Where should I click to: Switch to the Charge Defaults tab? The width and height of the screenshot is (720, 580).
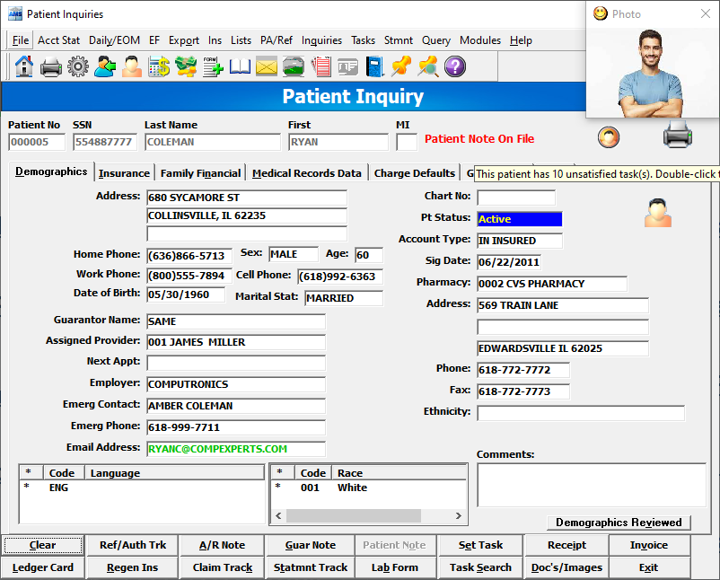click(x=414, y=173)
